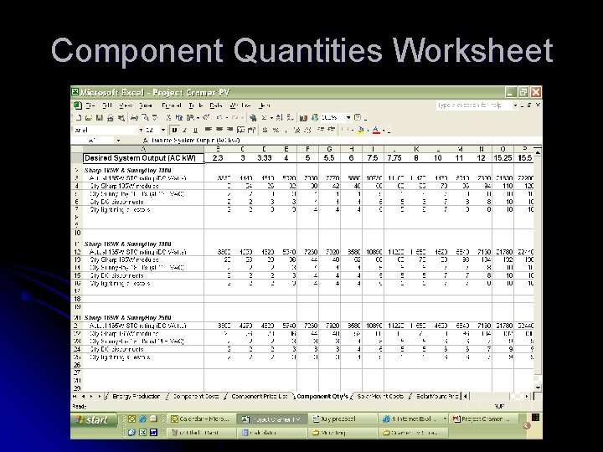
Task: Apply the red Font Color swatch
Action: 376,131
